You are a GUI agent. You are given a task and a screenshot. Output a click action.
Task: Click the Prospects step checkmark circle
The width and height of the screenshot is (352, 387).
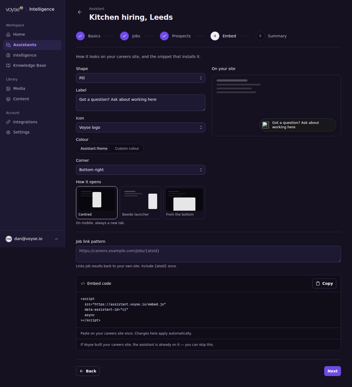[164, 36]
